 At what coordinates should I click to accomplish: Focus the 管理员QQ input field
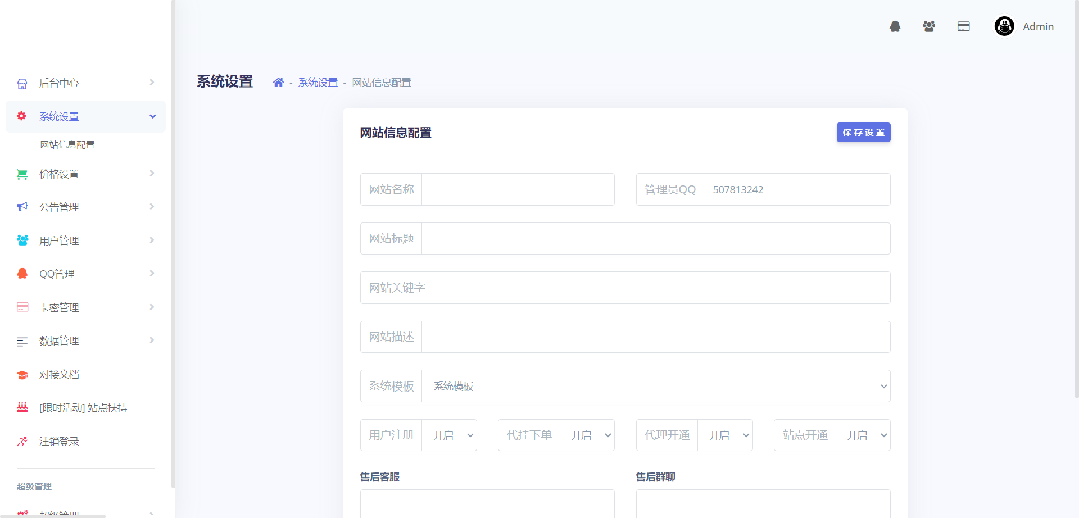point(797,189)
